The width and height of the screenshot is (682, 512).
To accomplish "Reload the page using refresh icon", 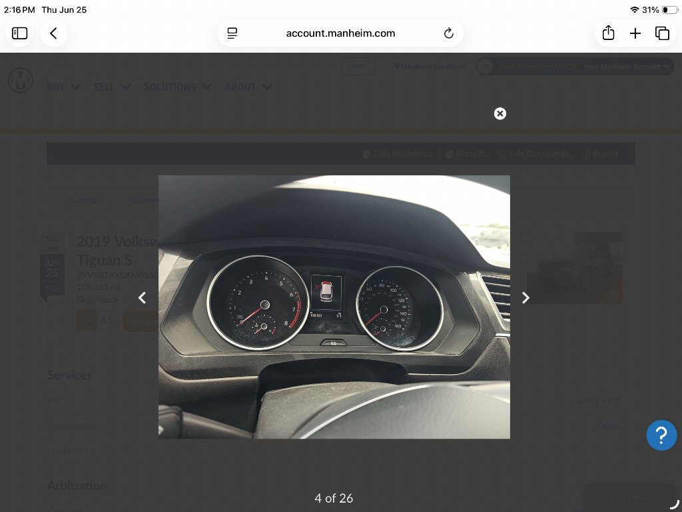I will click(x=449, y=33).
